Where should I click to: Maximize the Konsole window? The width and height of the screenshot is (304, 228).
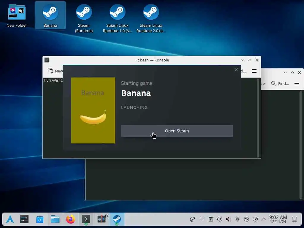(x=249, y=60)
